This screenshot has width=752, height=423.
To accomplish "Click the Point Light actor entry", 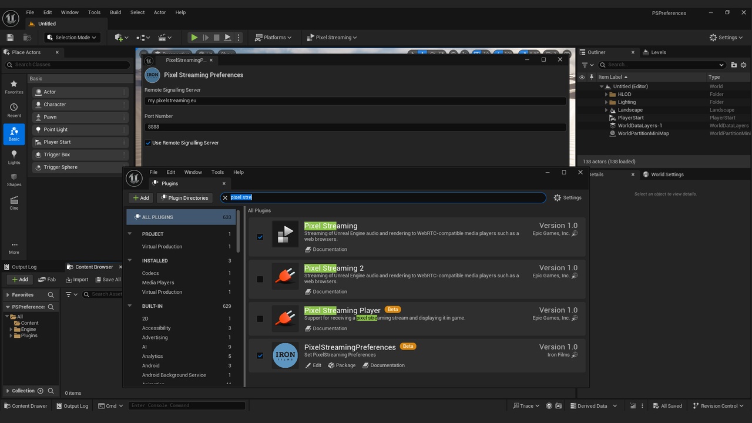I will click(80, 129).
